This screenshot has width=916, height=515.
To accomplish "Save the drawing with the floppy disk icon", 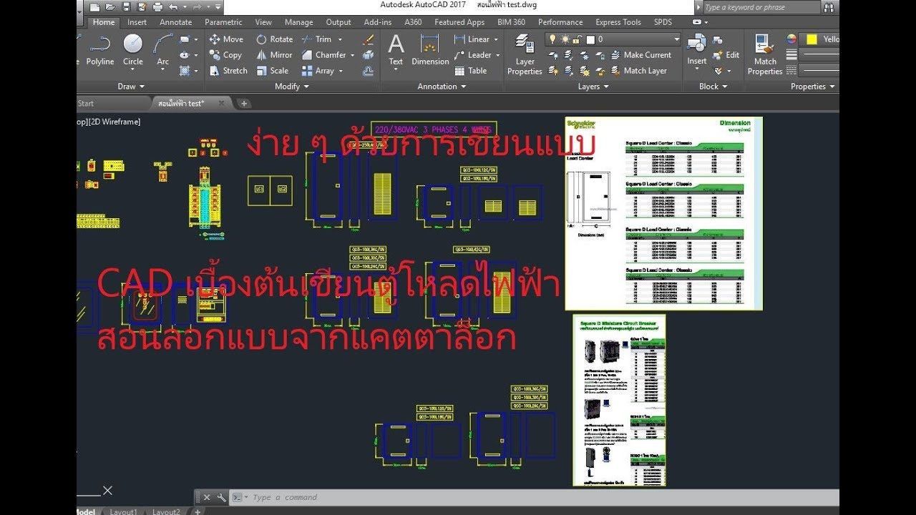I will click(127, 6).
